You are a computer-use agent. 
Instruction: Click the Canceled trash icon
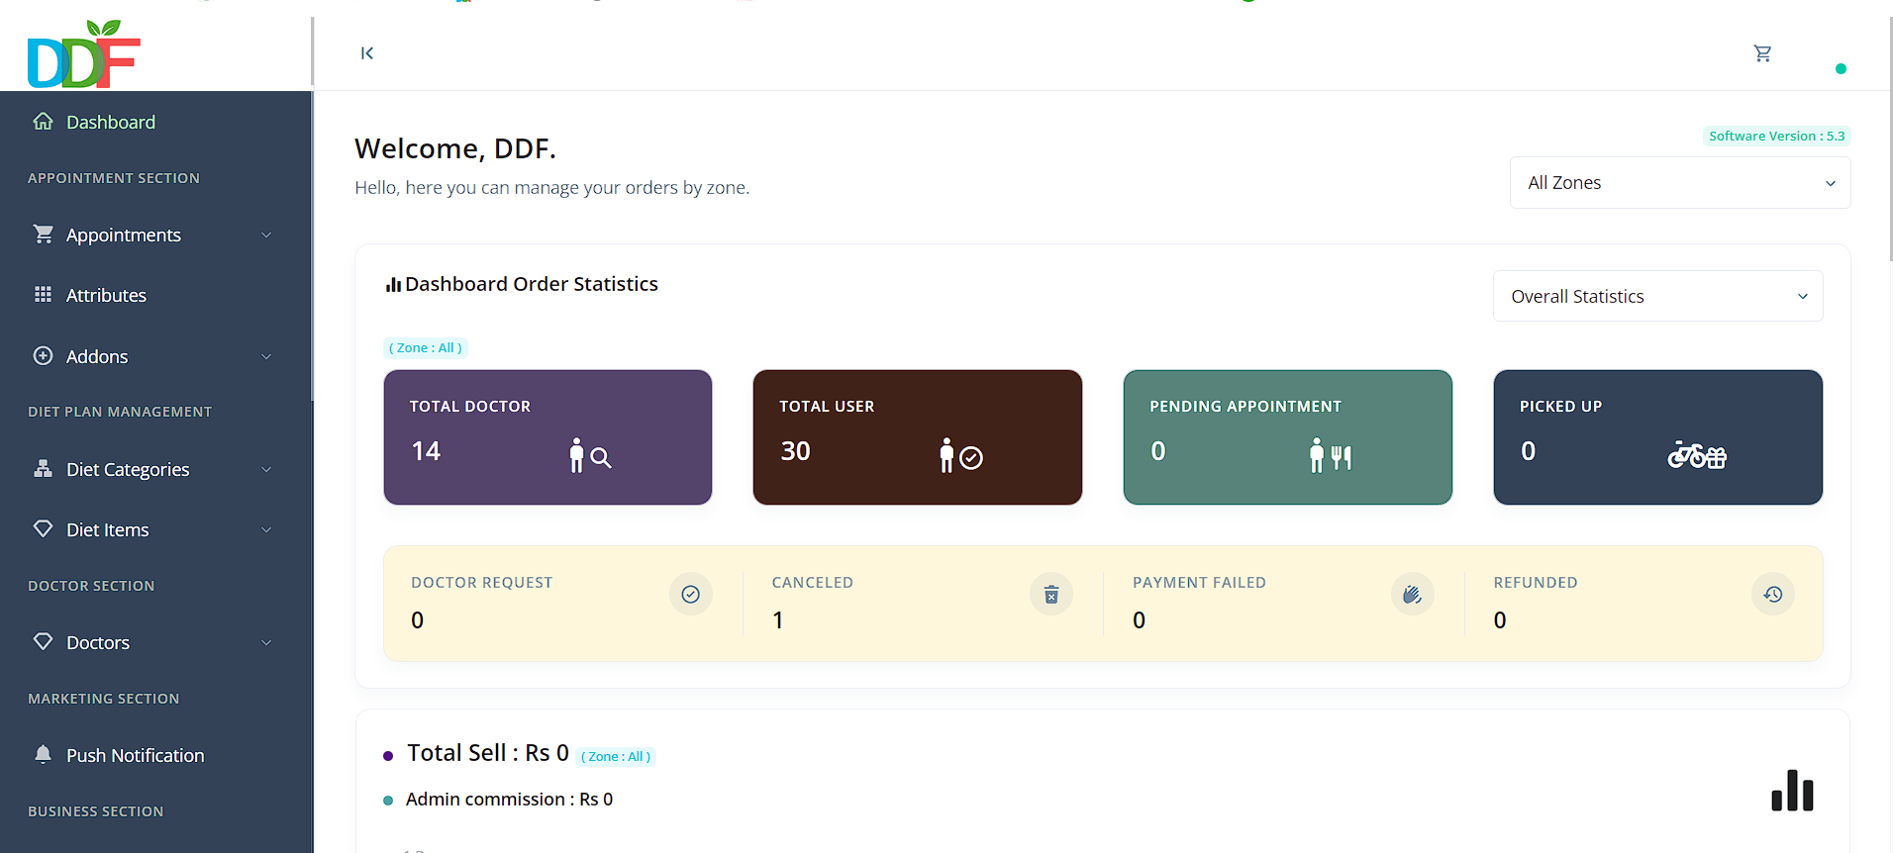pyautogui.click(x=1050, y=595)
